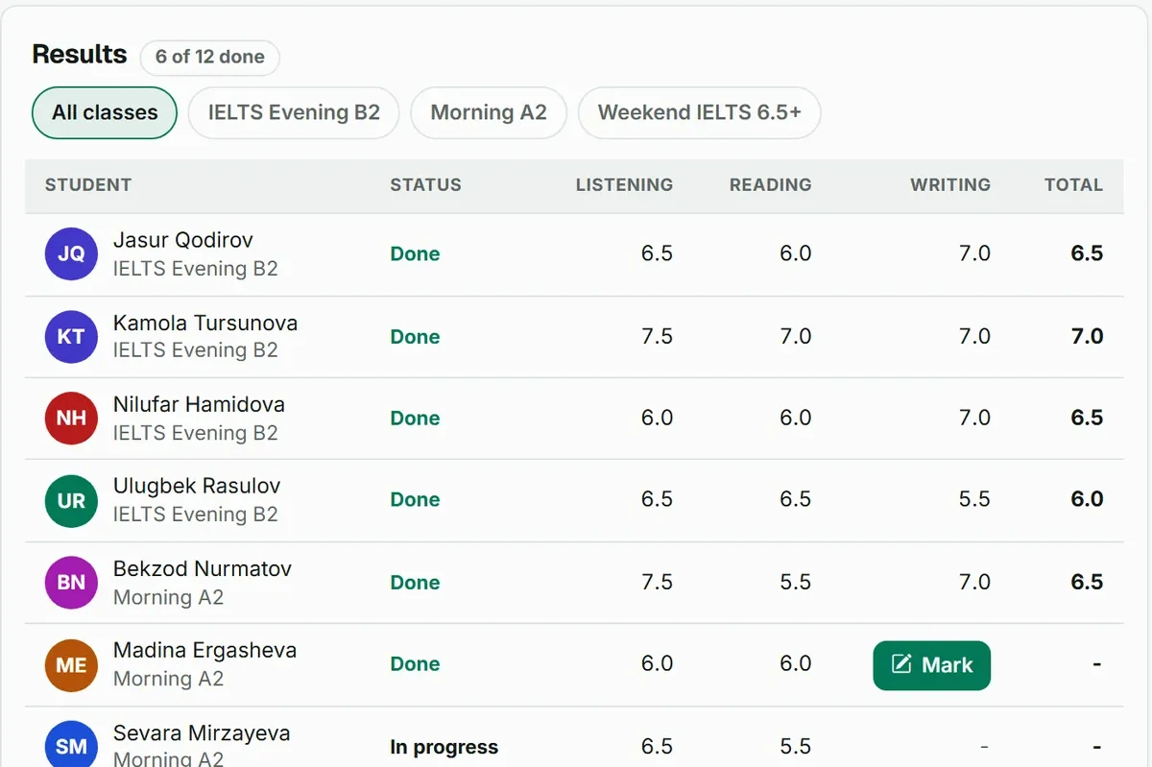
Task: Click Jasur Qodirov's listening score 6.5
Action: point(657,254)
